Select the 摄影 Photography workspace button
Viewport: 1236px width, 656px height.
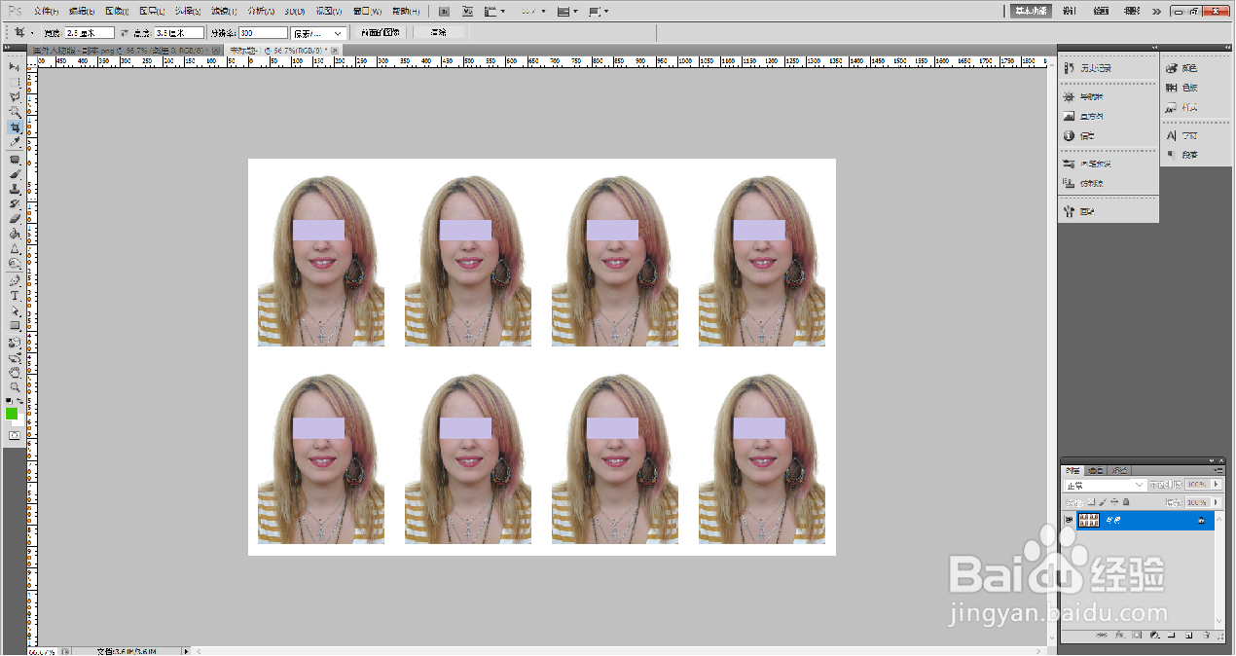coord(1132,12)
